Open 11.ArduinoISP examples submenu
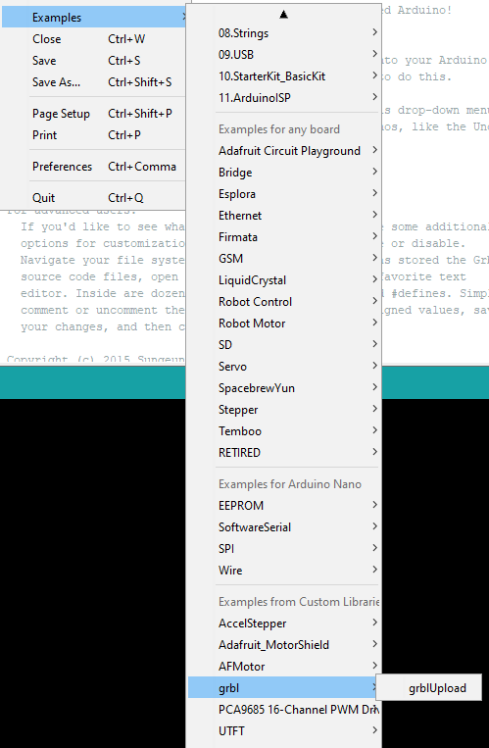This screenshot has height=748, width=489. 284,98
